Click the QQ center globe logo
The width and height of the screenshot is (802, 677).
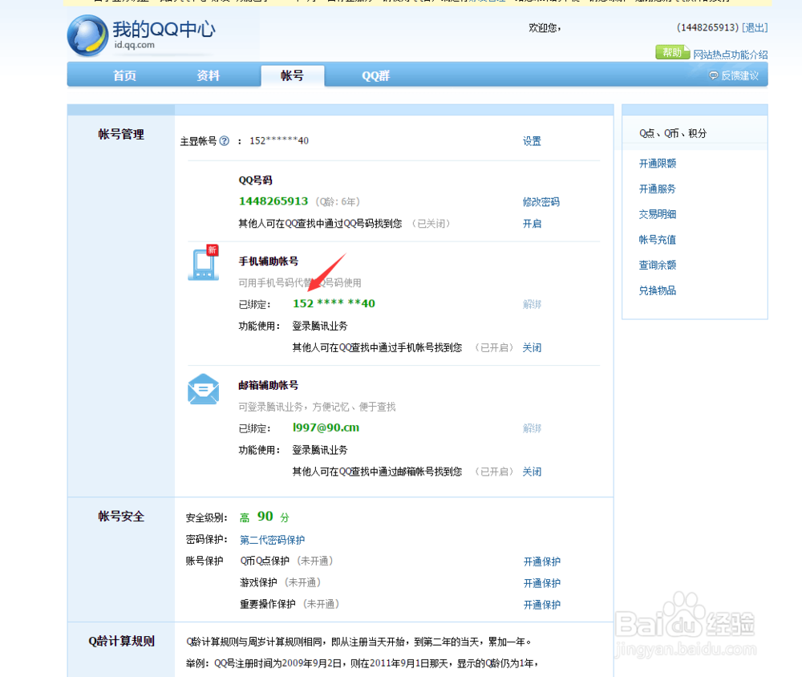point(87,35)
